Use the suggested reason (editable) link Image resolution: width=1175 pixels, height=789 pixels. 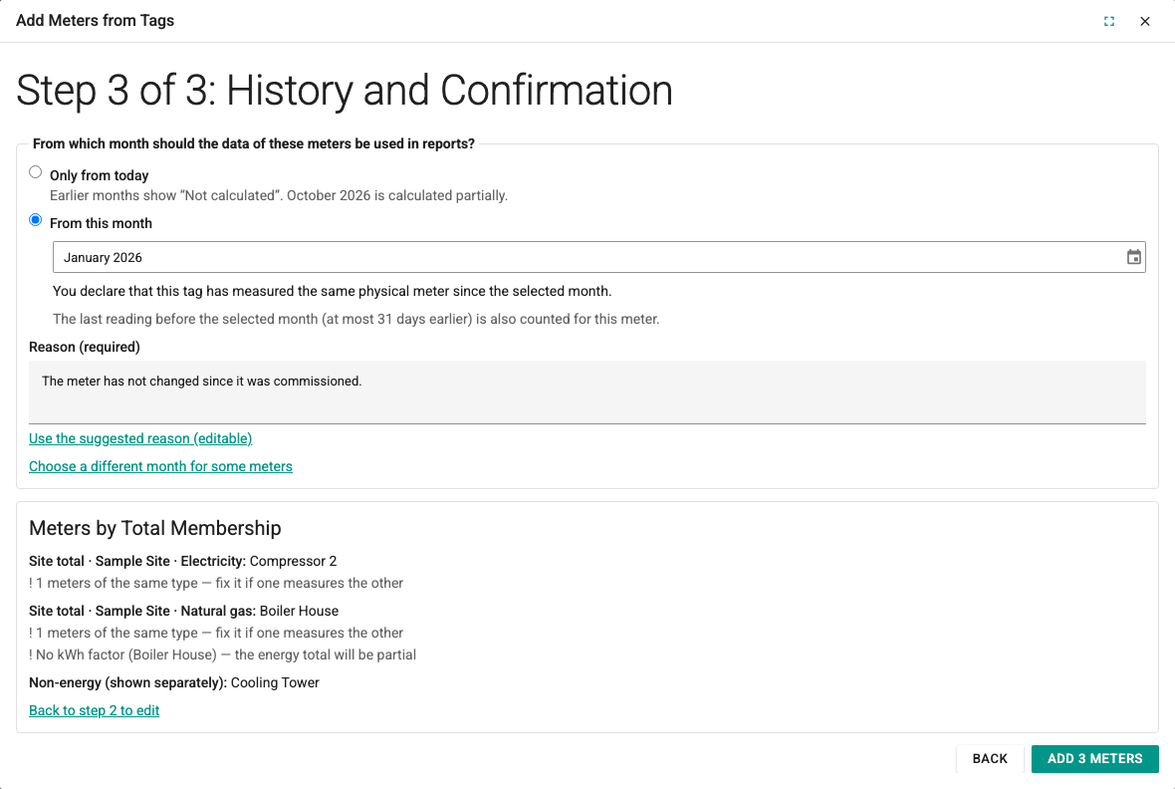140,438
